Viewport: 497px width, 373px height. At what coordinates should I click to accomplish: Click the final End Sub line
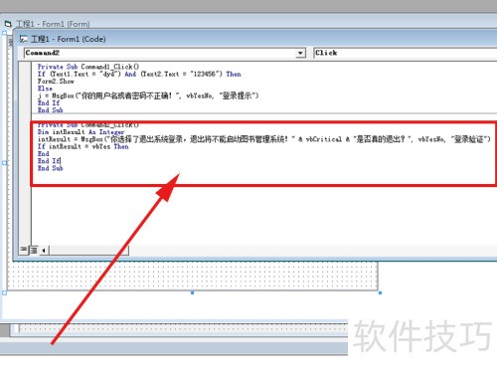[x=50, y=168]
